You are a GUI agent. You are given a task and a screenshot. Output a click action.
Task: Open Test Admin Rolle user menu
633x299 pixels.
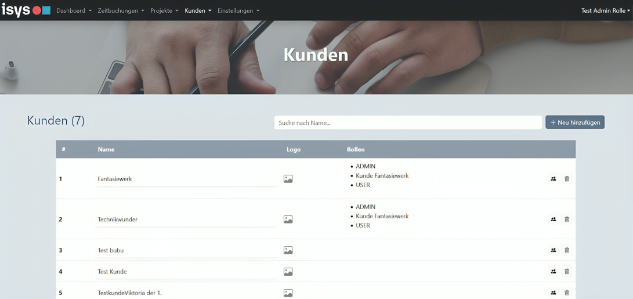(x=606, y=10)
